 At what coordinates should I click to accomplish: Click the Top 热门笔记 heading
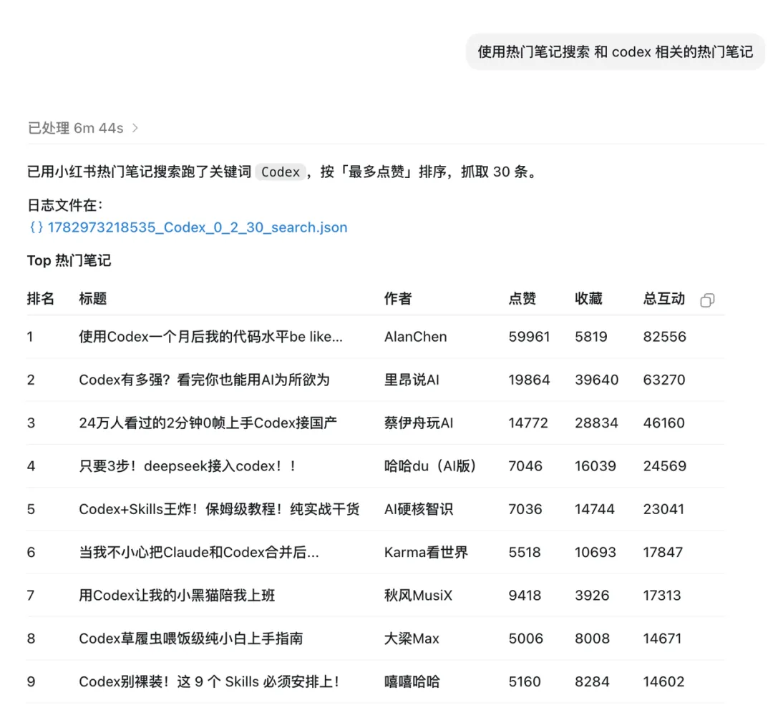click(69, 260)
